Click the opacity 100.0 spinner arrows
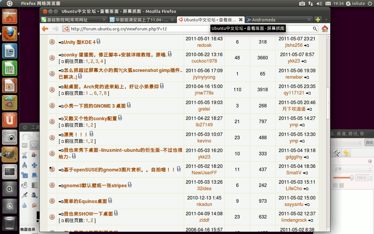This screenshot has height=234, width=374. pos(370,178)
